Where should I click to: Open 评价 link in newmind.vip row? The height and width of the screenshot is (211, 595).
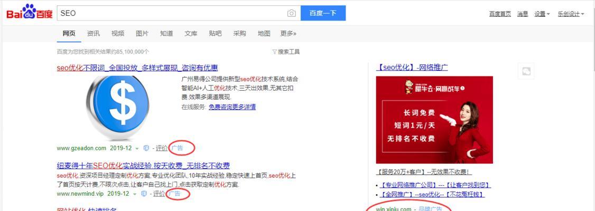pos(159,194)
